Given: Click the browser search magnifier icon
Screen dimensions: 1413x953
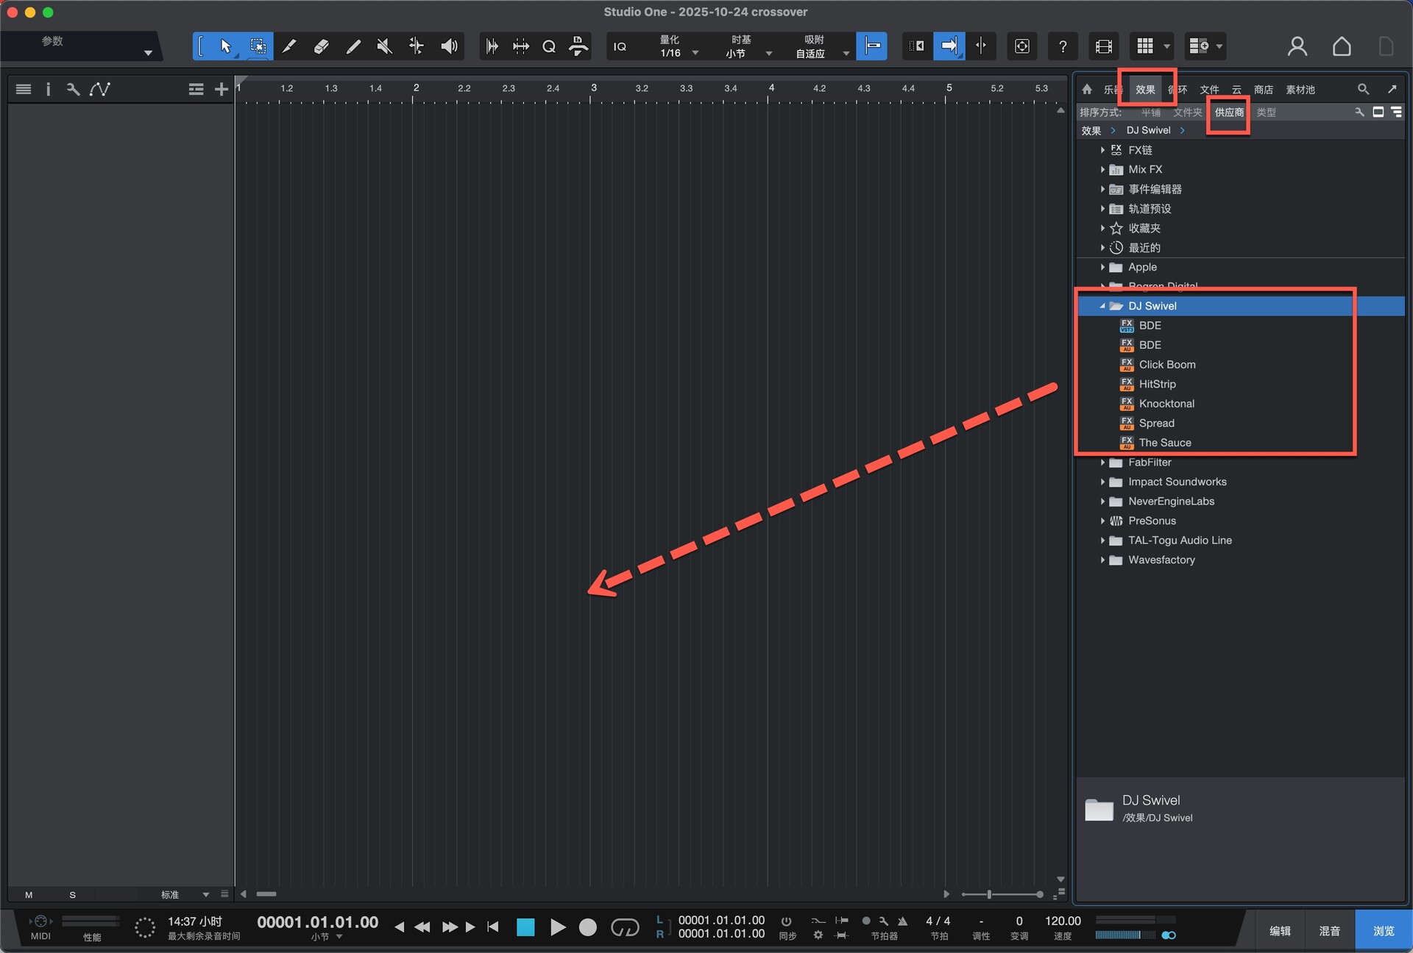Looking at the screenshot, I should coord(1363,89).
